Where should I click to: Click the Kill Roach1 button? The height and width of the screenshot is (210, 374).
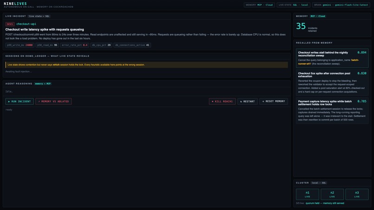[222, 102]
